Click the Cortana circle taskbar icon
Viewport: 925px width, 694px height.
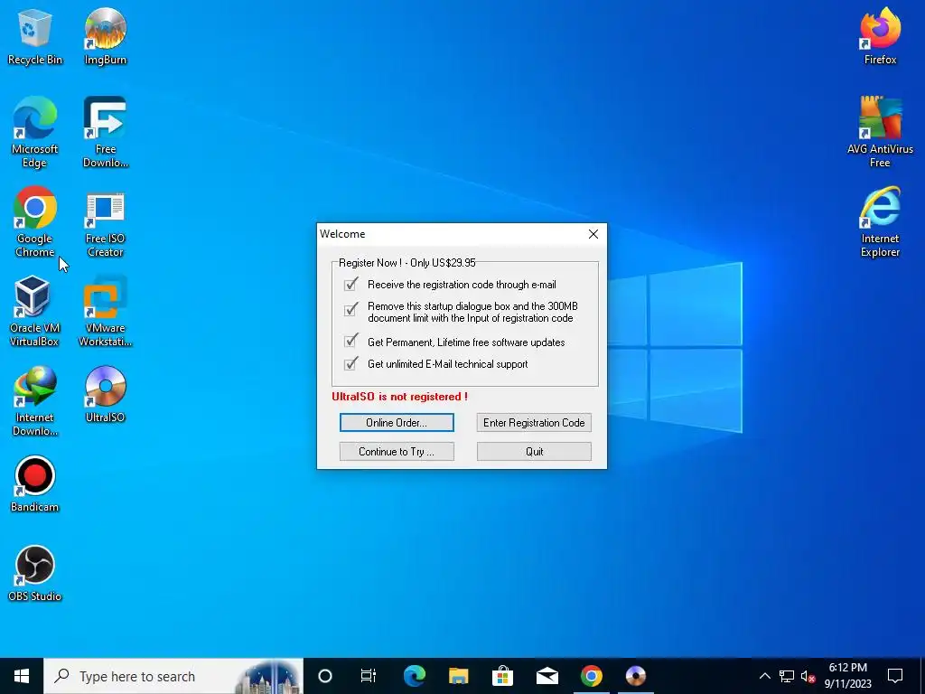click(324, 676)
